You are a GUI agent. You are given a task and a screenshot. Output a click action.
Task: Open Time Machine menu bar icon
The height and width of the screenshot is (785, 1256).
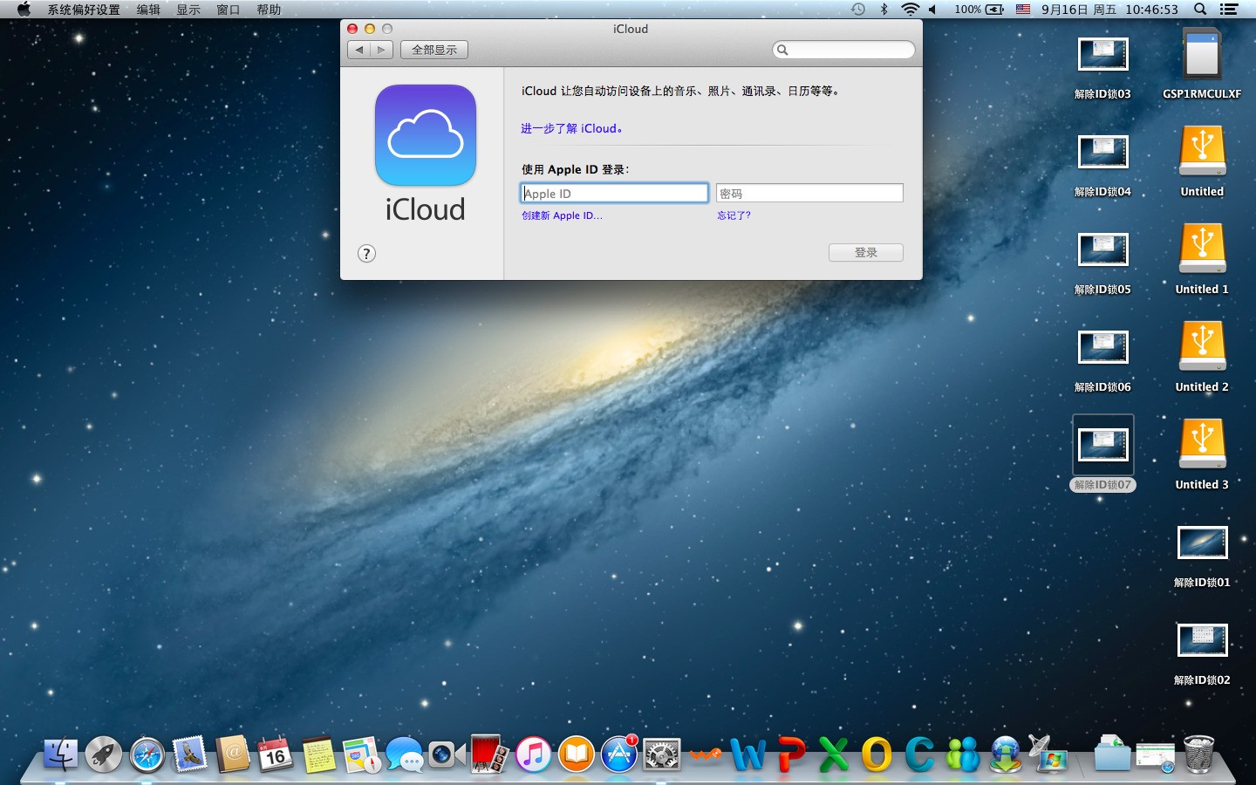click(858, 10)
